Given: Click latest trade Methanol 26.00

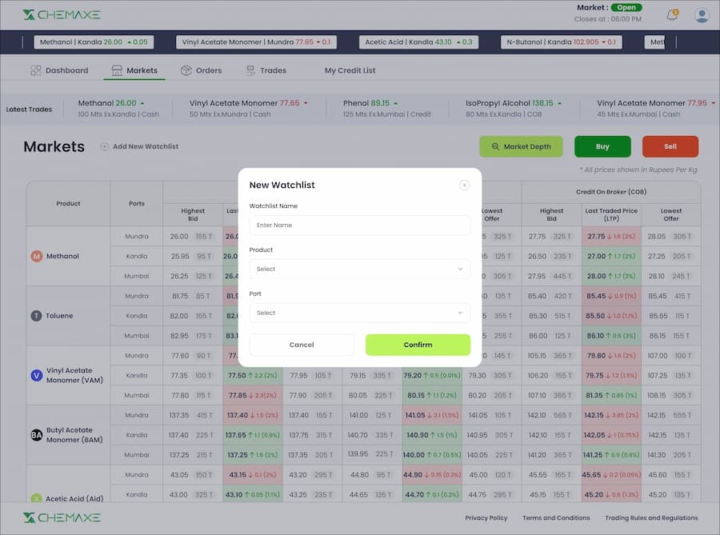Looking at the screenshot, I should pyautogui.click(x=118, y=109).
